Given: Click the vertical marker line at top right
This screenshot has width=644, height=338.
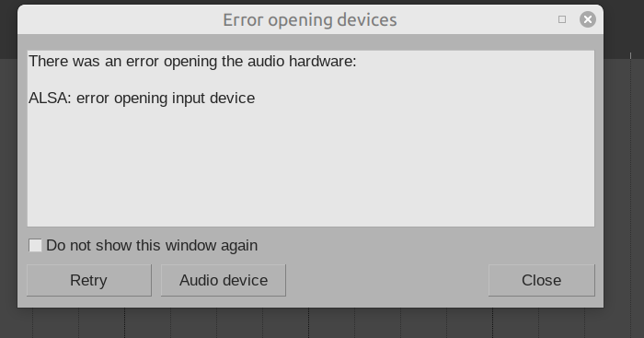Looking at the screenshot, I should tap(630, 55).
